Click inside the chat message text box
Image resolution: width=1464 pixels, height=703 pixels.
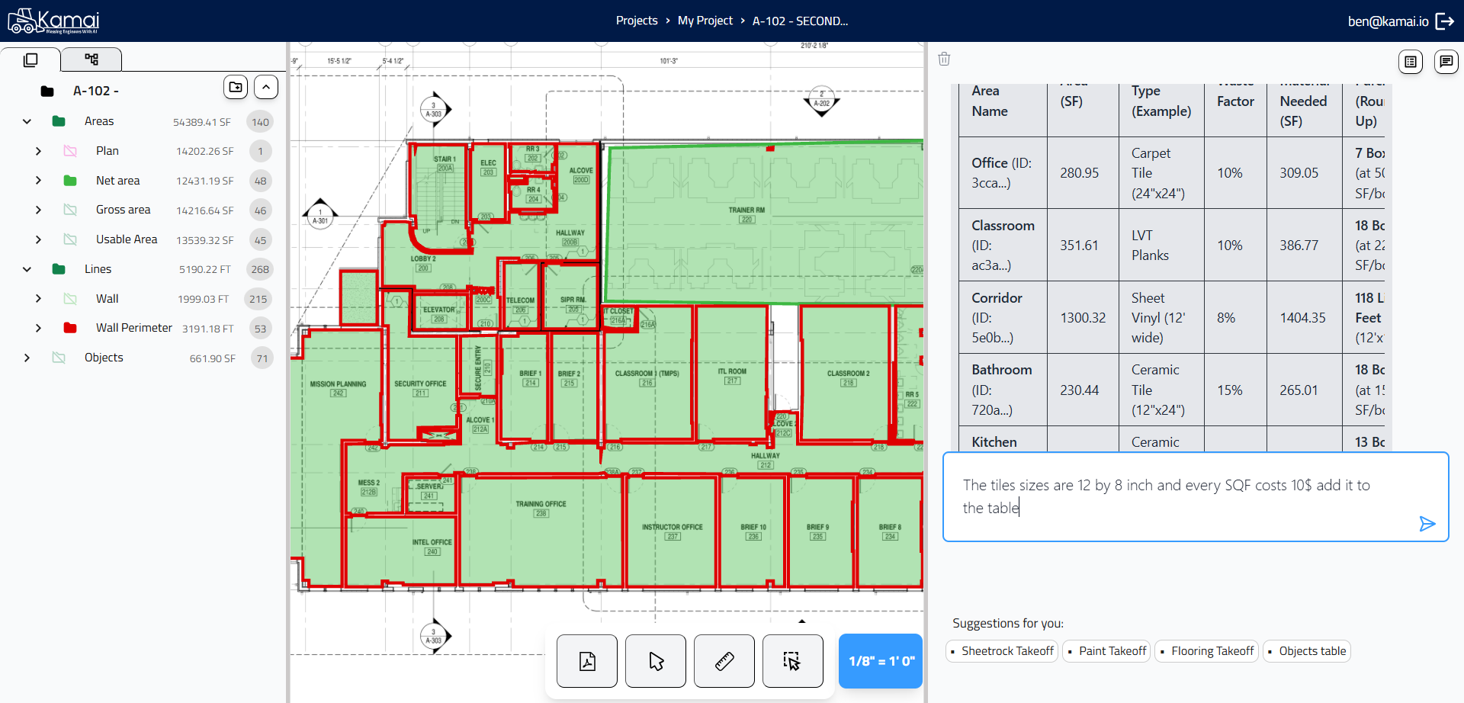click(x=1174, y=496)
